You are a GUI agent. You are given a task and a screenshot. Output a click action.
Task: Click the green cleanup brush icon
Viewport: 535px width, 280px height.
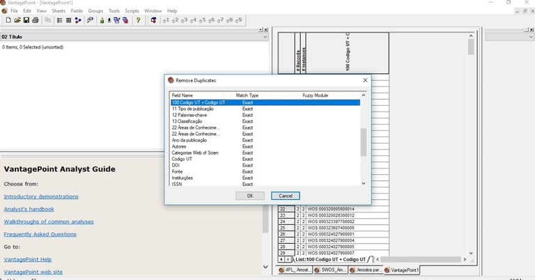(102, 20)
